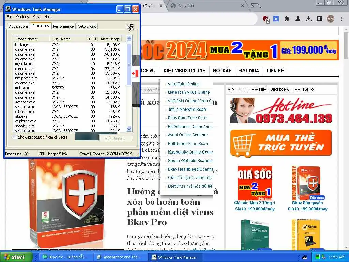Open the Sucuri Website Scanner link
The height and width of the screenshot is (262, 349).
coord(190,160)
